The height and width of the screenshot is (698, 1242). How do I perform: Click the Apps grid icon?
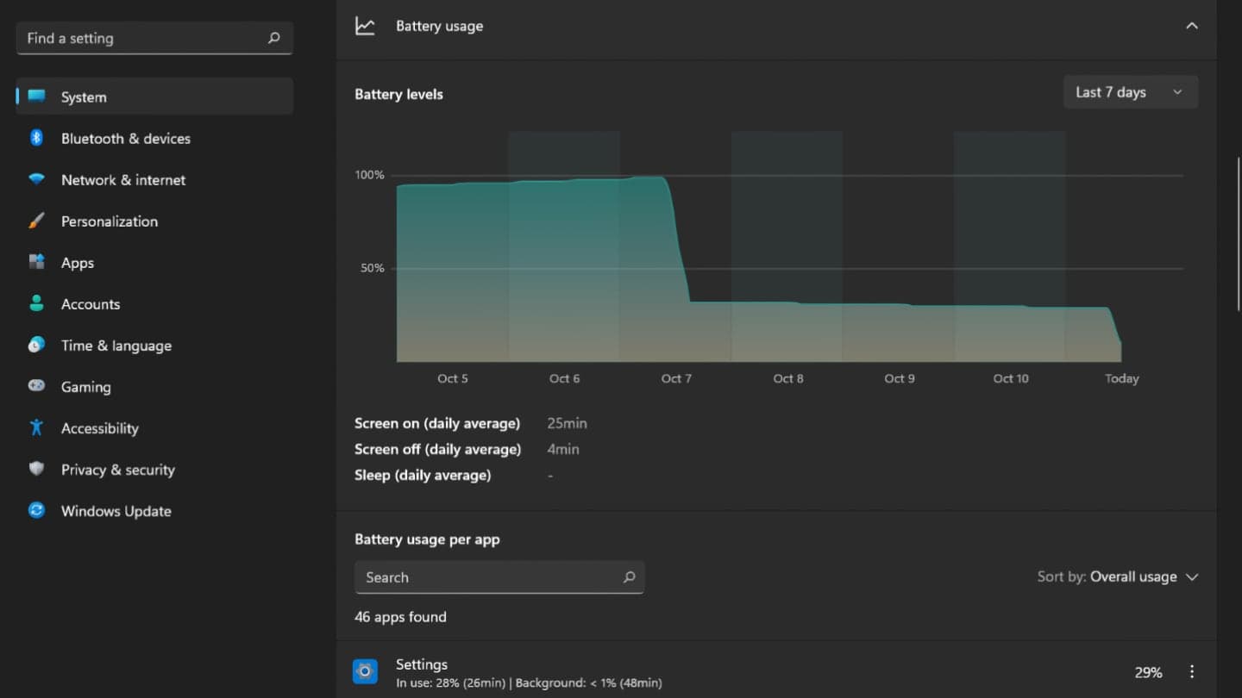tap(36, 262)
